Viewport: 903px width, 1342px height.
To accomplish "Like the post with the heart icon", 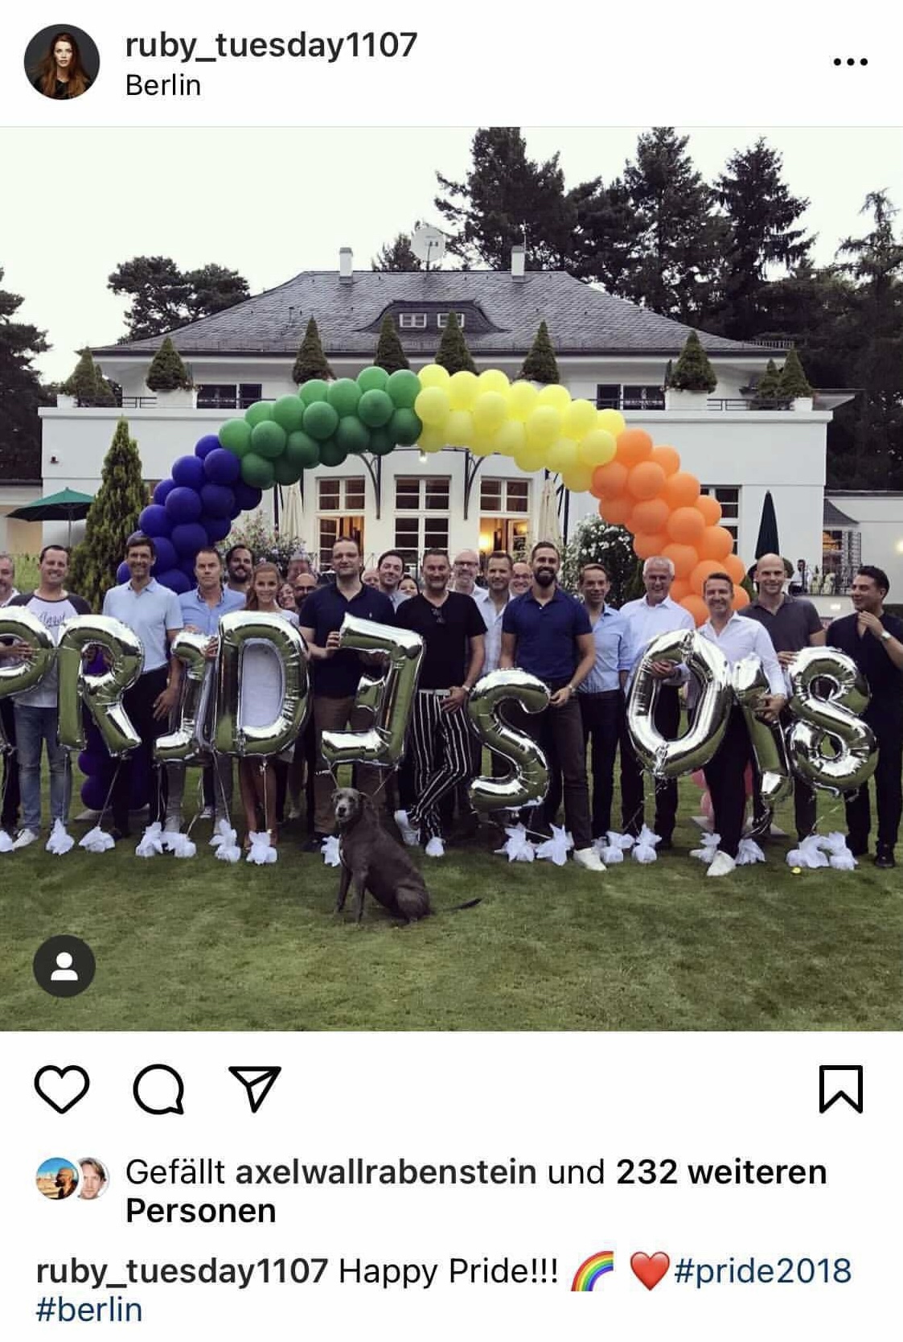I will 62,1089.
